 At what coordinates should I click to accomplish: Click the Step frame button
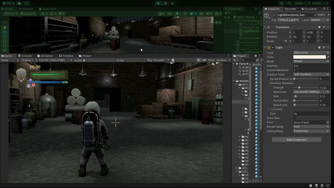point(172,3)
